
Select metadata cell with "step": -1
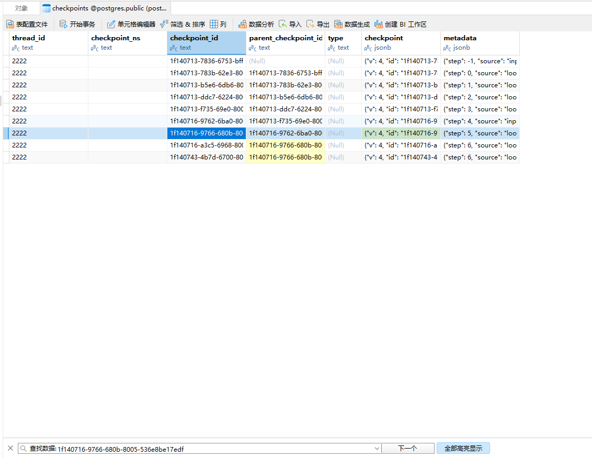[480, 61]
